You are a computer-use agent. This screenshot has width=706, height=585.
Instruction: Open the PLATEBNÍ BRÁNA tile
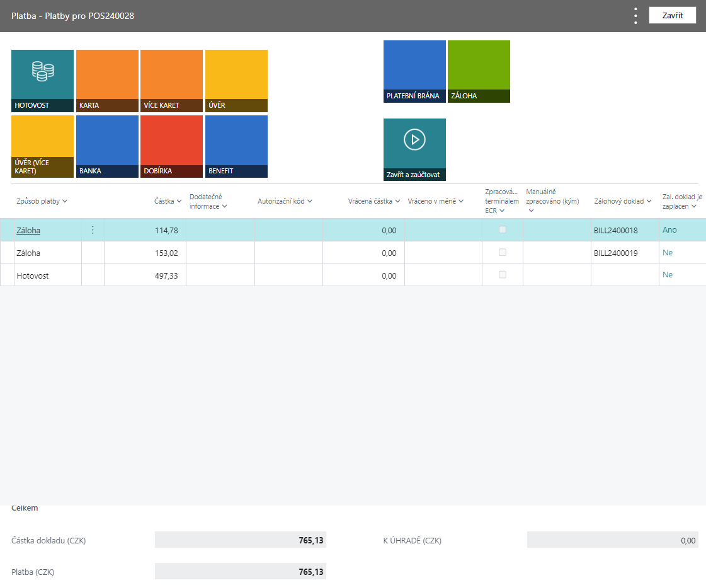coord(414,71)
